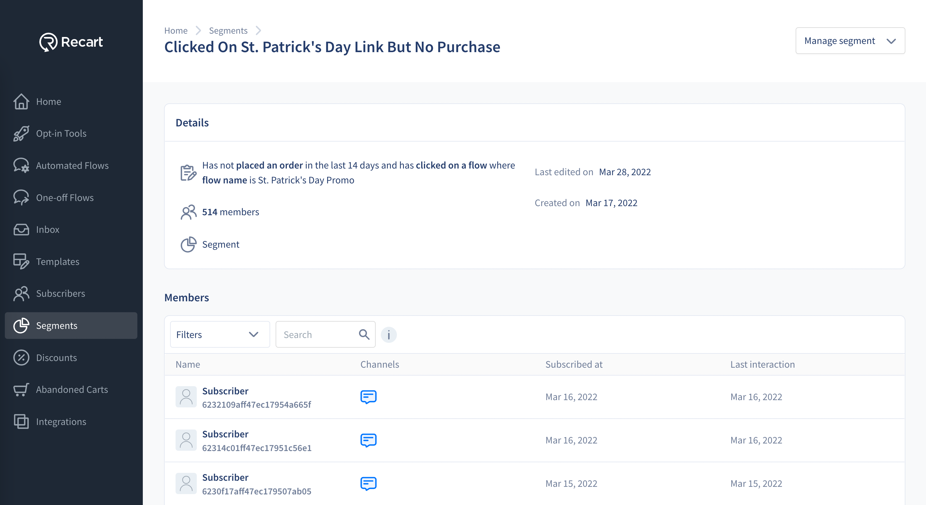Click SMS channel icon for subscriber 6230f17aff47ec179507ab05
This screenshot has width=926, height=505.
point(368,483)
